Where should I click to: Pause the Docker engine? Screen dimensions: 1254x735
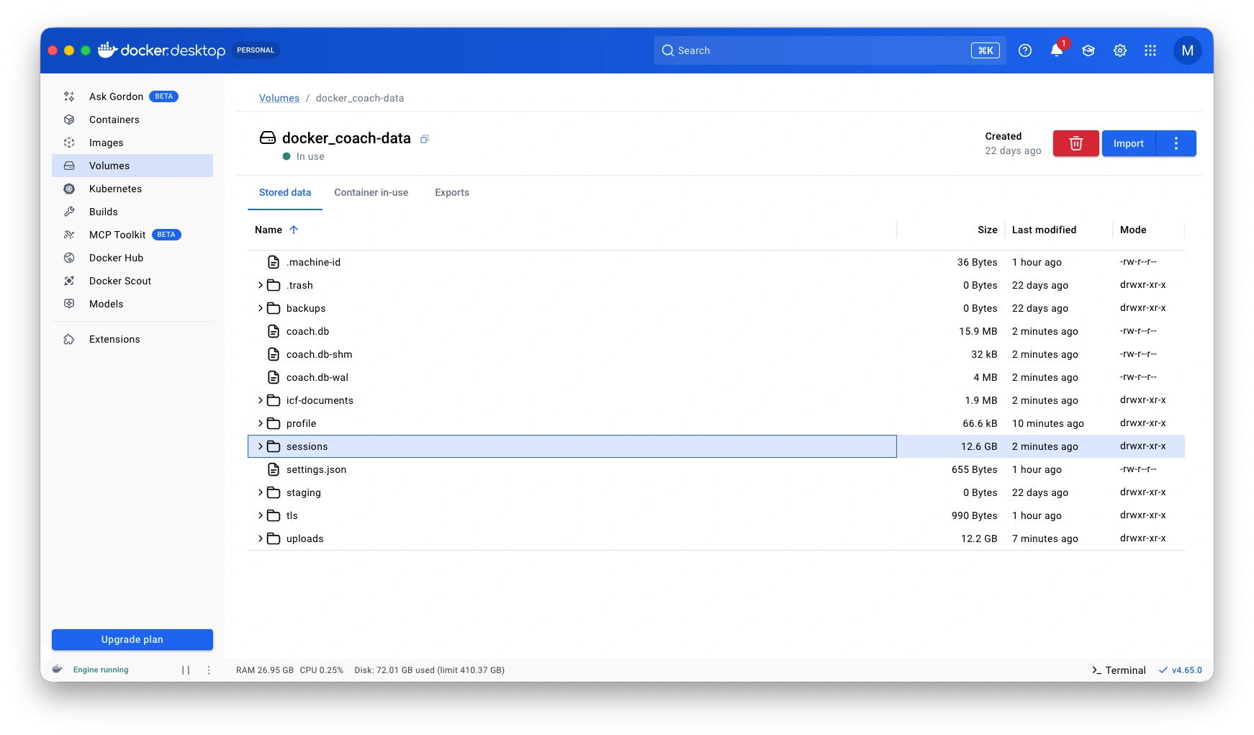coord(186,670)
